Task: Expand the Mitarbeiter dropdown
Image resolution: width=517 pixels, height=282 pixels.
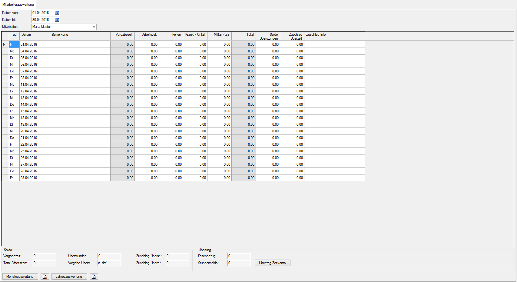Action: (94, 27)
